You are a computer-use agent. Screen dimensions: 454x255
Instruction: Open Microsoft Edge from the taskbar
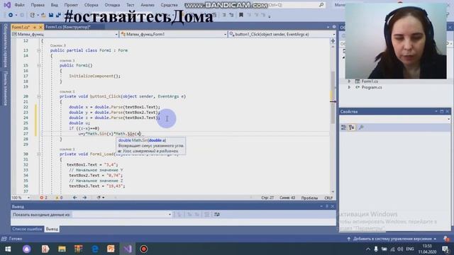click(95, 249)
